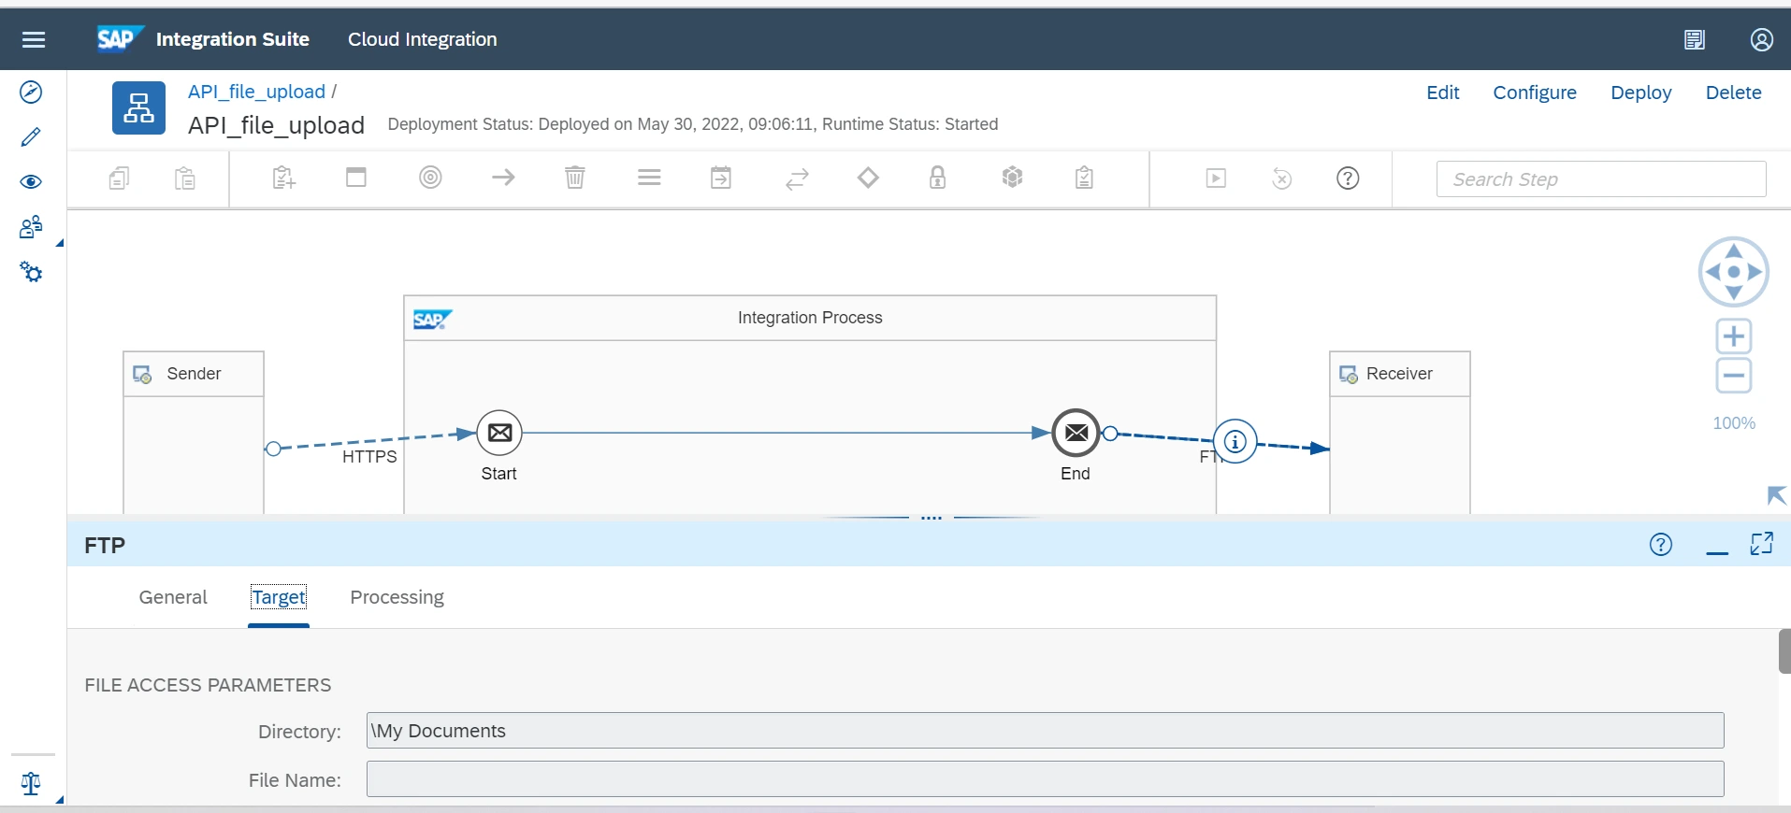1791x813 pixels.
Task: Click the trash delete icon in toolbar
Action: (x=575, y=178)
